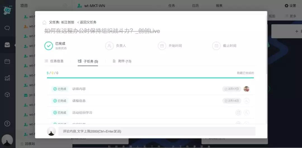Click the task title 如何在远程办公时保持组织战斗力

coord(102,31)
